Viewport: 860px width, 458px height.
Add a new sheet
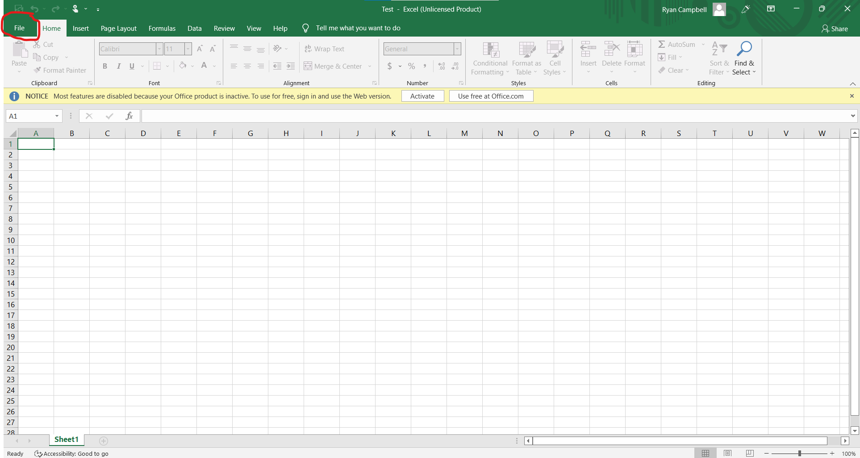[x=104, y=441]
